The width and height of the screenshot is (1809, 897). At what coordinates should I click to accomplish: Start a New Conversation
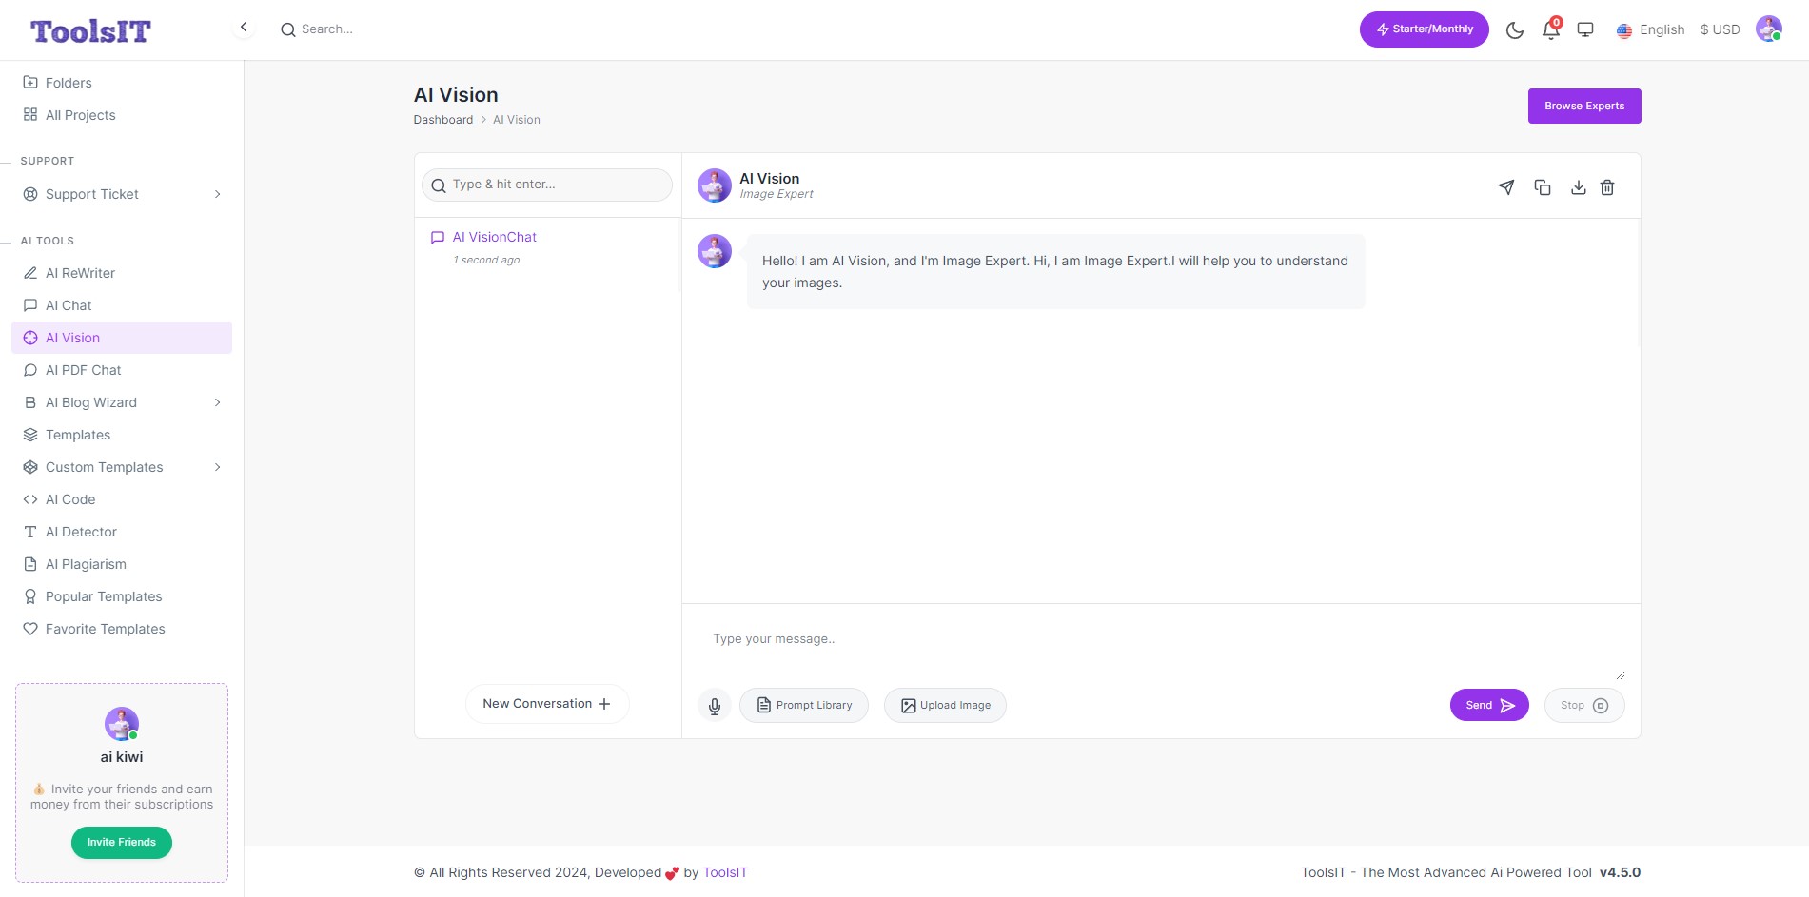click(547, 704)
